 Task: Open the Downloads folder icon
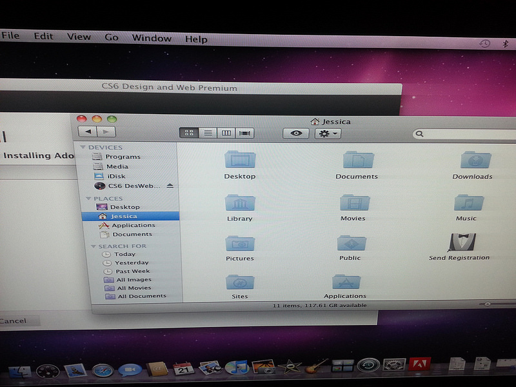pyautogui.click(x=476, y=159)
